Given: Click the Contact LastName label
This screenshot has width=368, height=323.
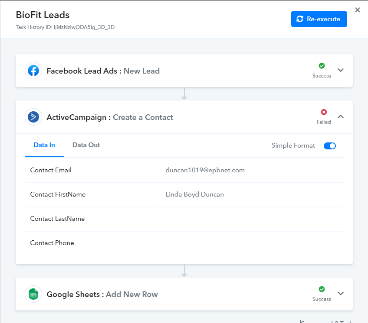Looking at the screenshot, I should click(x=57, y=219).
